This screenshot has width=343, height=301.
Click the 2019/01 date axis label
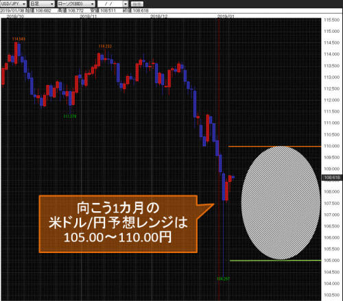(x=226, y=16)
